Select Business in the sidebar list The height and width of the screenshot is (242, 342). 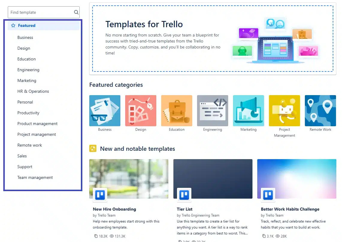pyautogui.click(x=25, y=37)
